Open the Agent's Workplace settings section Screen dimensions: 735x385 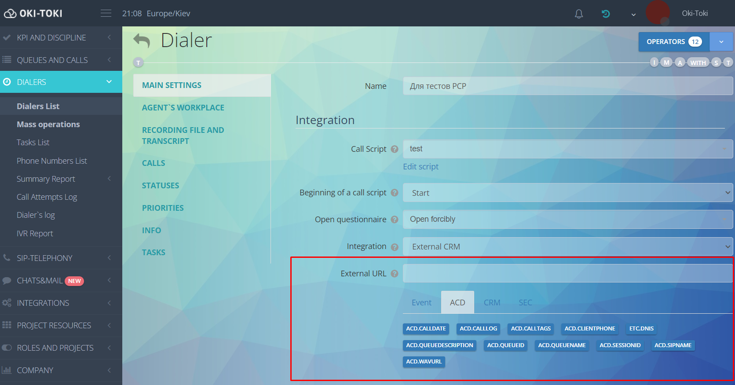tap(183, 108)
